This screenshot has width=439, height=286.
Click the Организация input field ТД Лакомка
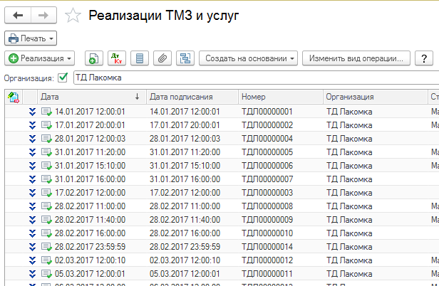pos(249,78)
